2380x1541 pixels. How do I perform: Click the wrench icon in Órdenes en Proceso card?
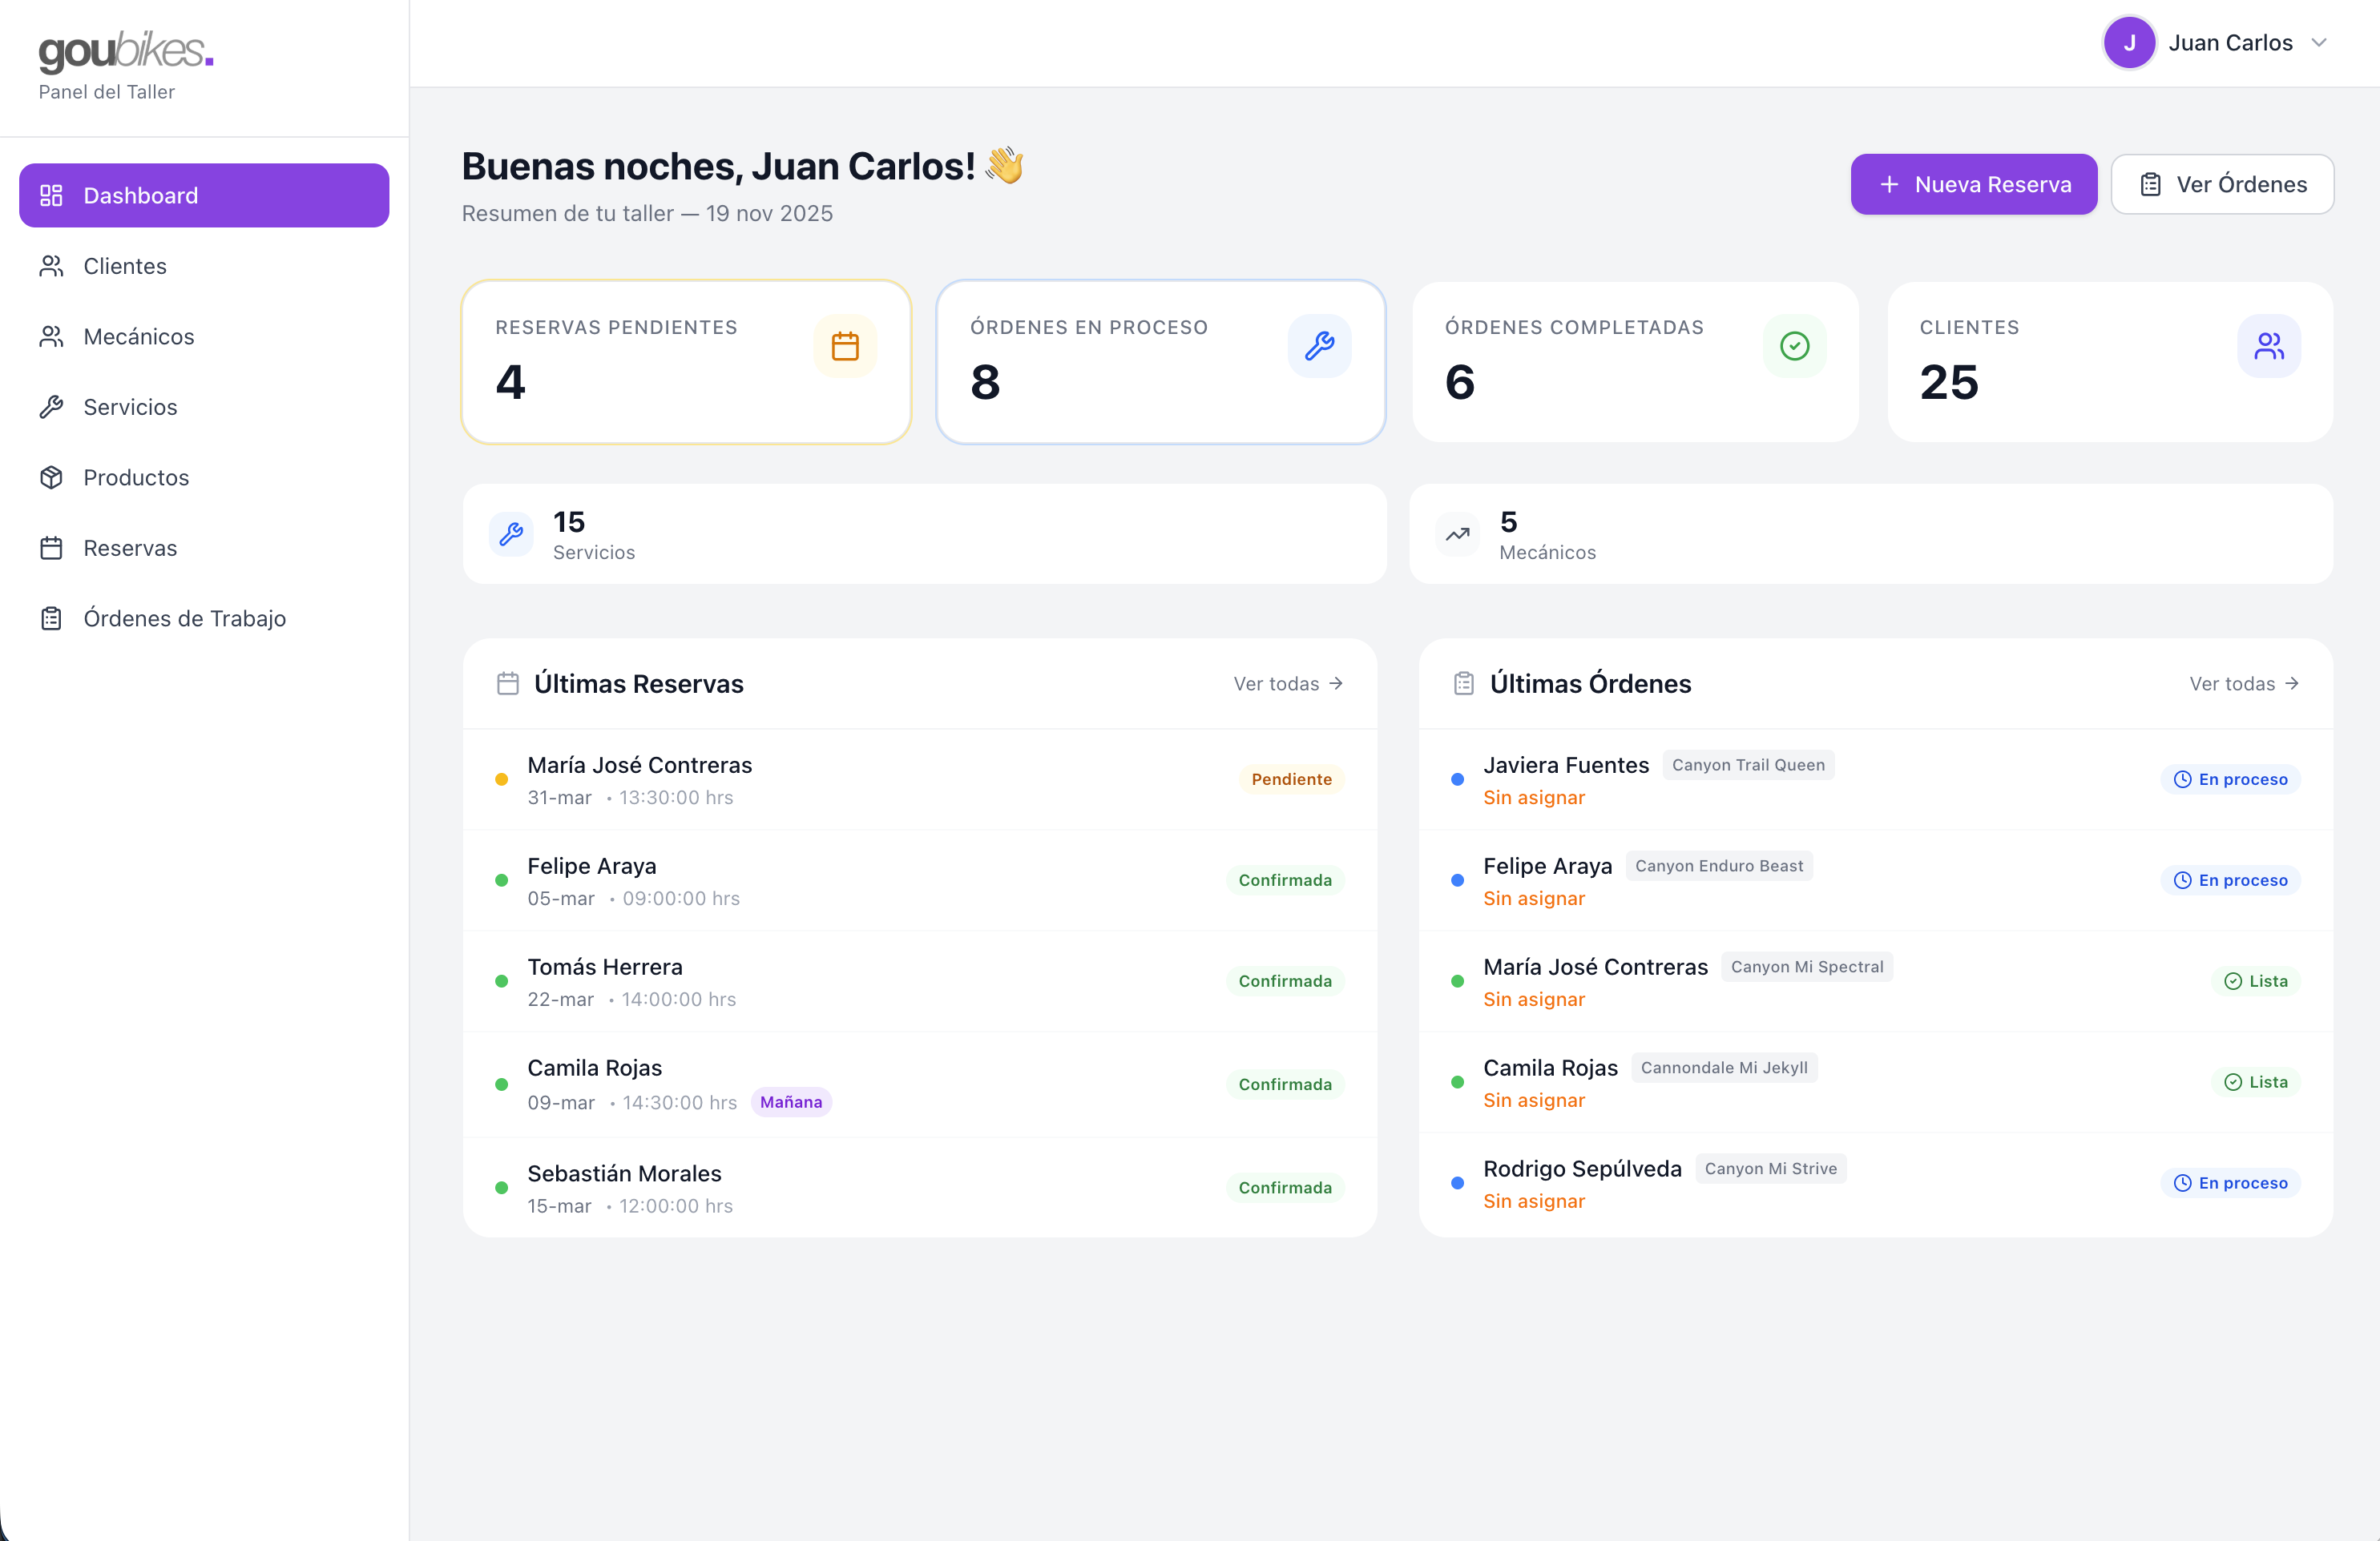(x=1319, y=347)
